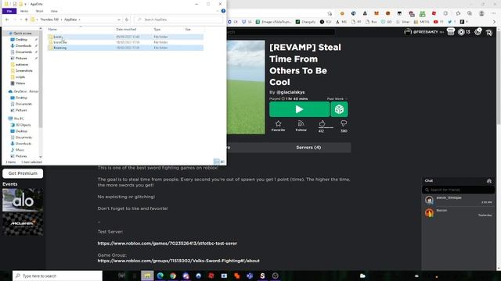This screenshot has width=501, height=281.
Task: Sort by the Type column header
Action: click(x=157, y=30)
